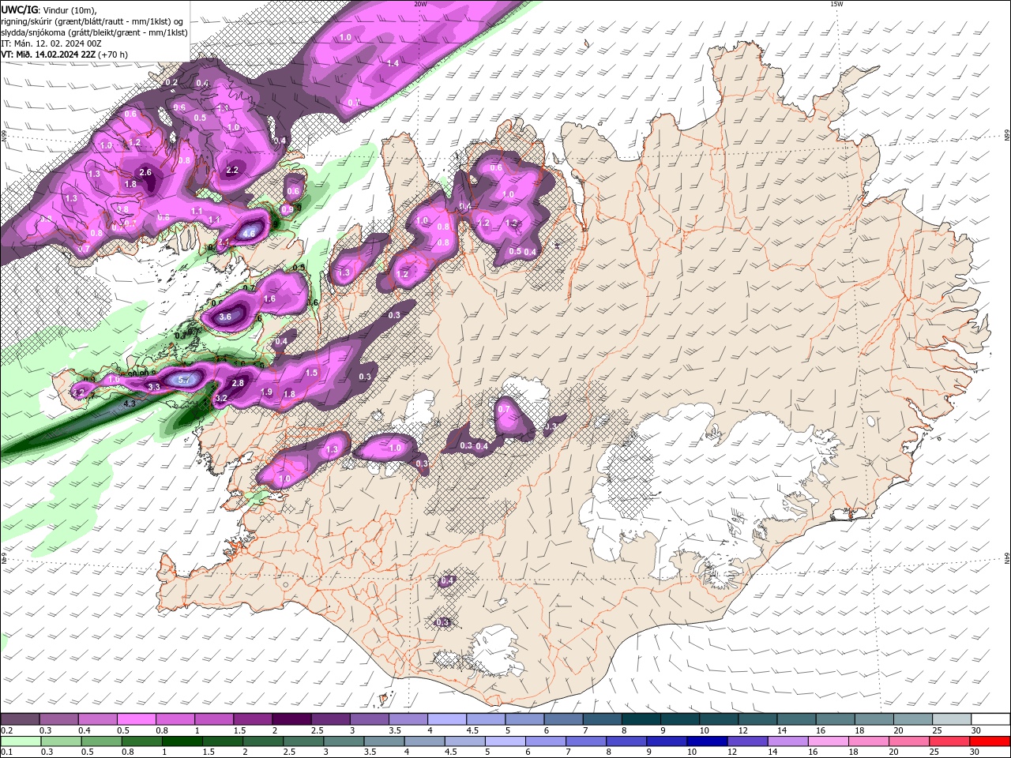Viewport: 1011px width, 758px height.
Task: Click the 20W longitude label
Action: click(420, 4)
